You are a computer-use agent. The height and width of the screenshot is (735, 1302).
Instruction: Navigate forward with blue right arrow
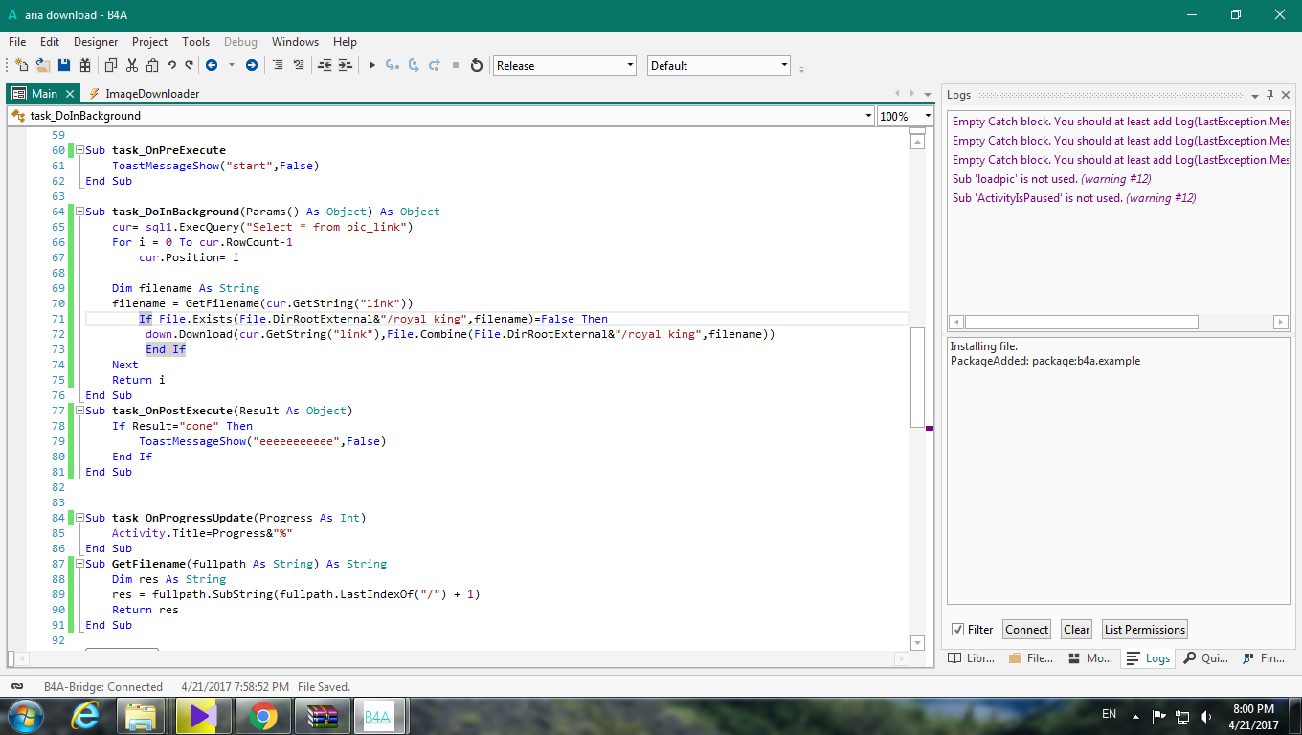252,65
